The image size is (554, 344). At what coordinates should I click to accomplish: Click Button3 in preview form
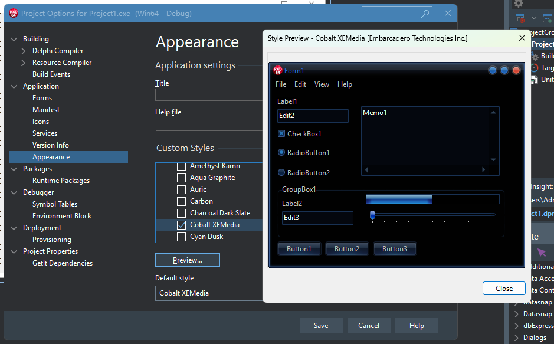pos(394,248)
